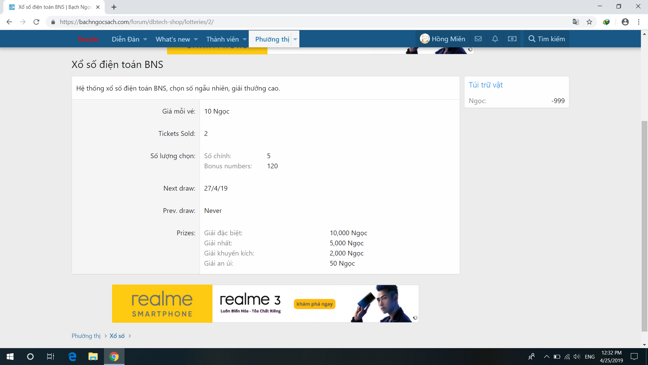This screenshot has width=648, height=365.
Task: Open the inbox envelope icon
Action: pos(478,39)
